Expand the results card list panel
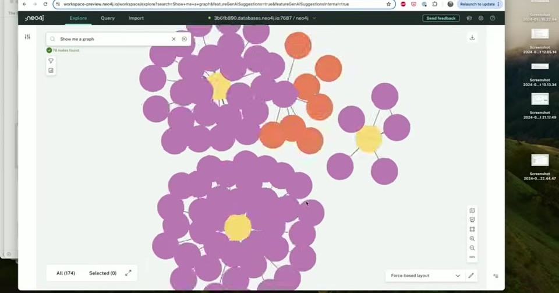 click(x=128, y=273)
